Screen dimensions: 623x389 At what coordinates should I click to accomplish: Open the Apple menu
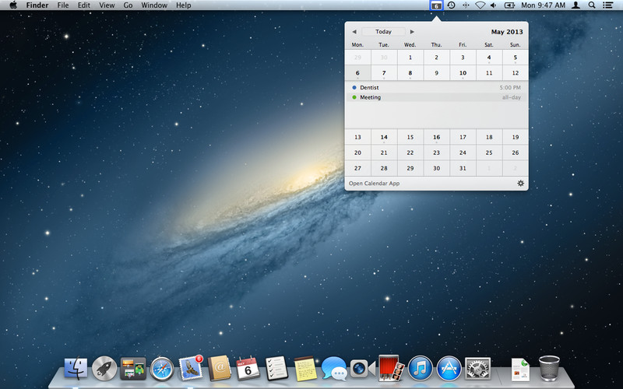pyautogui.click(x=13, y=5)
